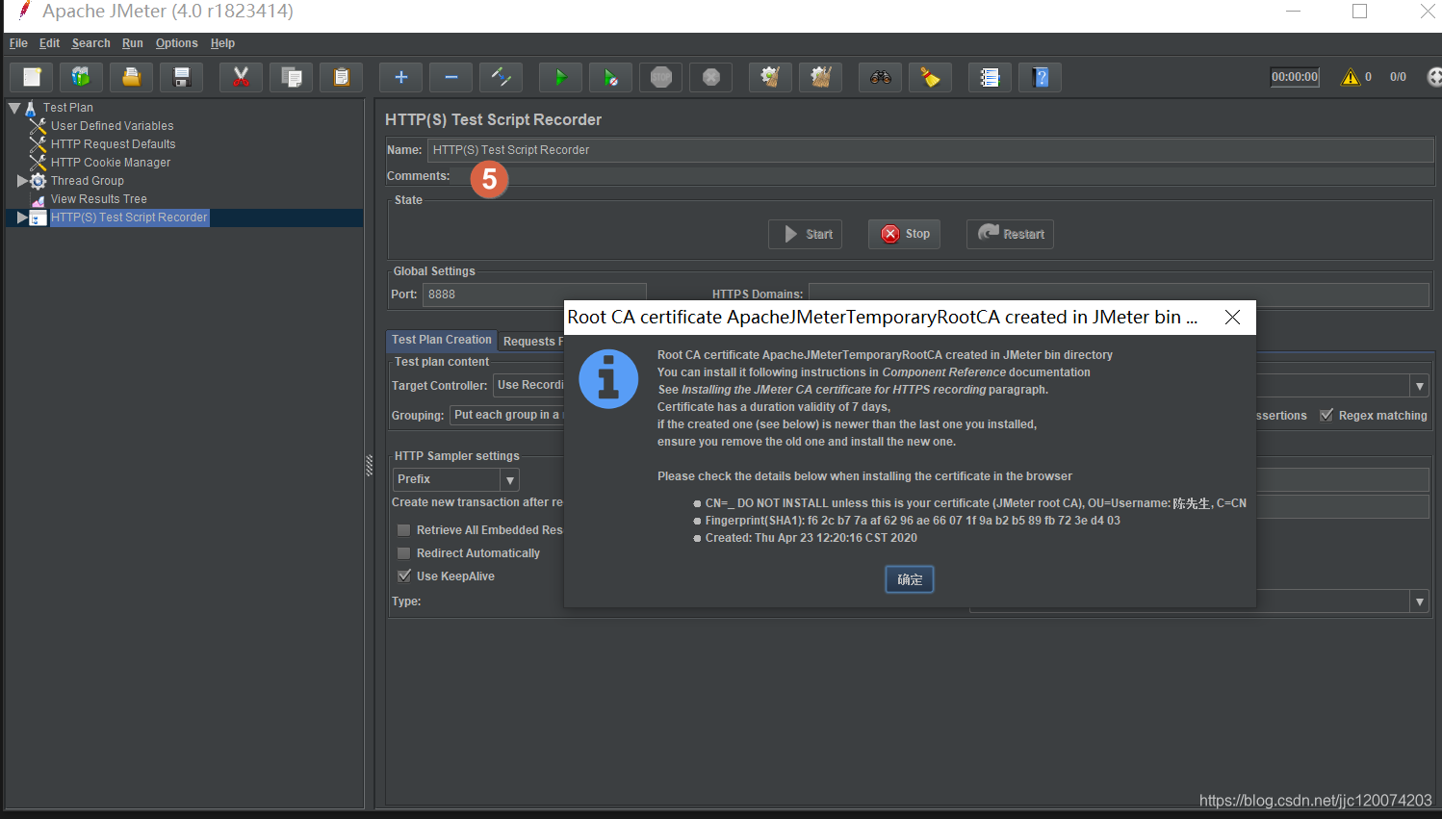Click the Port field showing 8888
The image size is (1442, 819).
(534, 294)
